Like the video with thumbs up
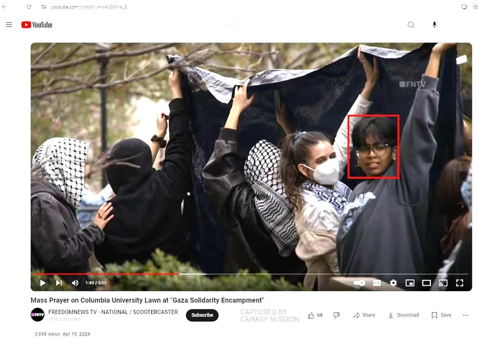This screenshot has width=479, height=338. pos(311,315)
